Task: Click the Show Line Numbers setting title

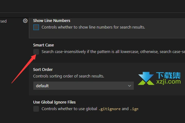Action: click(52, 21)
